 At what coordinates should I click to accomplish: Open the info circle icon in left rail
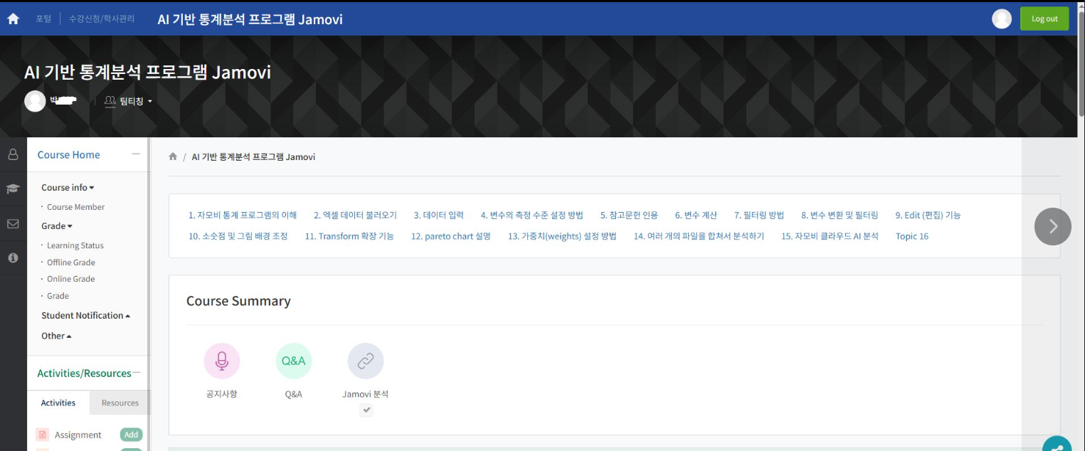point(13,258)
